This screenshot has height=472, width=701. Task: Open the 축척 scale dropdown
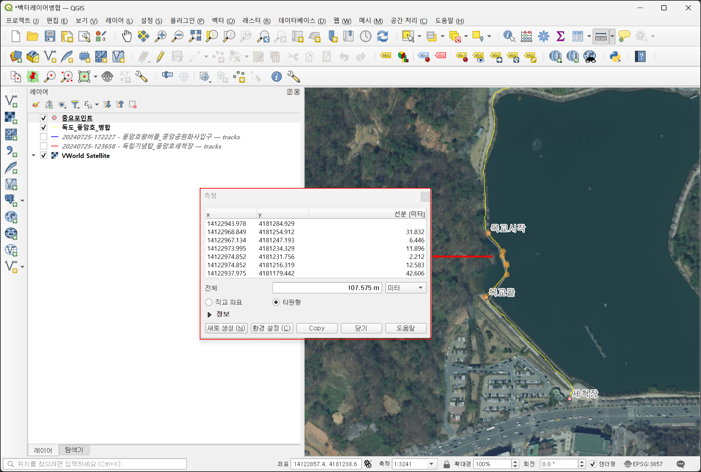click(431, 464)
